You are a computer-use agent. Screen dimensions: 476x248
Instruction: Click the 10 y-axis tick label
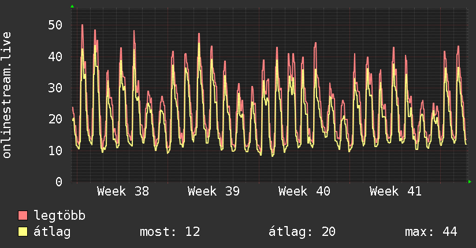(55, 151)
